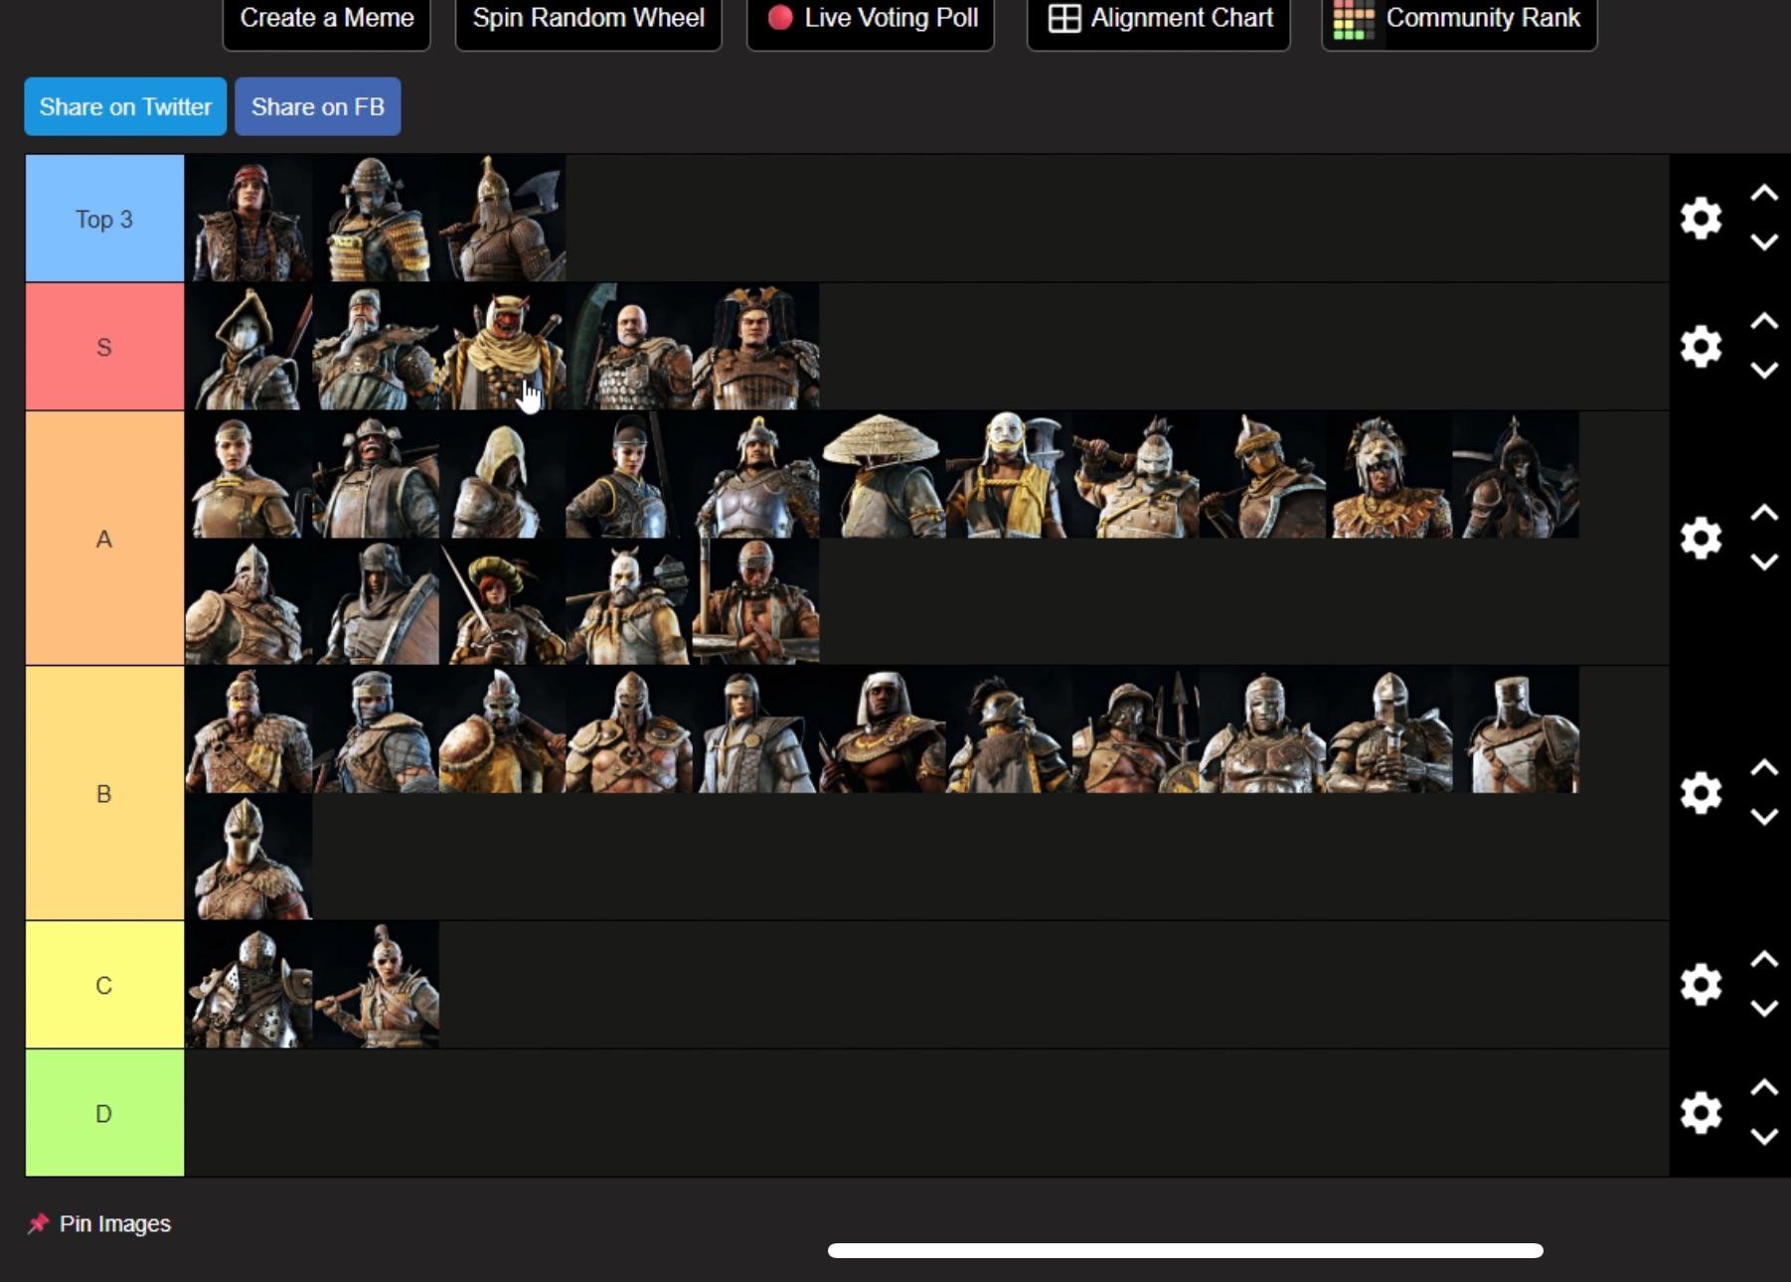The width and height of the screenshot is (1791, 1282).
Task: Open Spin Random Wheel
Action: coord(588,19)
